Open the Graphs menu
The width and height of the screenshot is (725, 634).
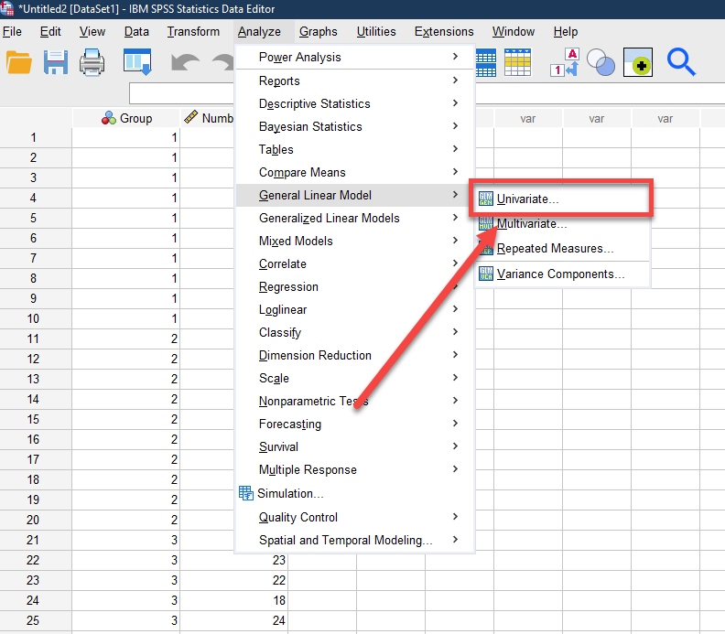click(319, 31)
